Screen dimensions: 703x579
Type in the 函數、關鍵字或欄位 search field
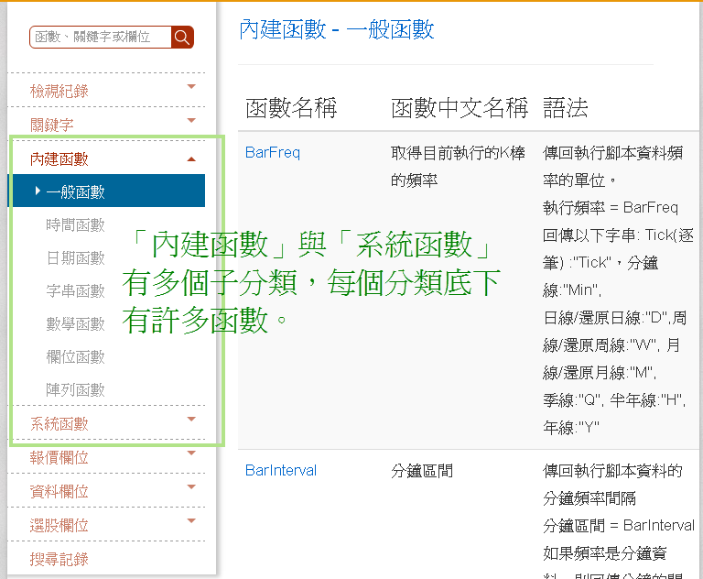coord(100,37)
